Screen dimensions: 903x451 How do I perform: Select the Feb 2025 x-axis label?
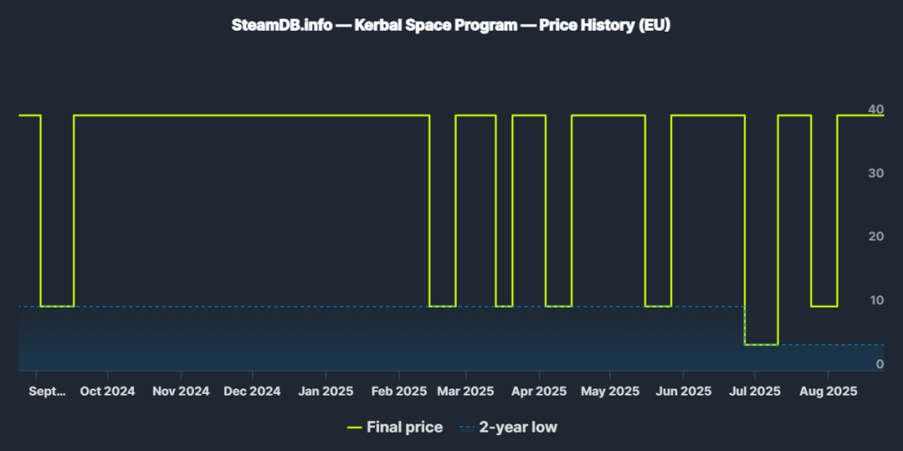click(399, 390)
